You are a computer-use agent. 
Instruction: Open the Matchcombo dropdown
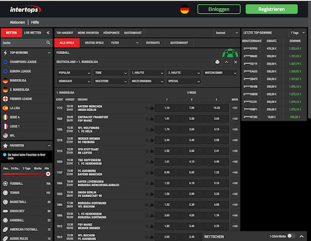[220, 73]
